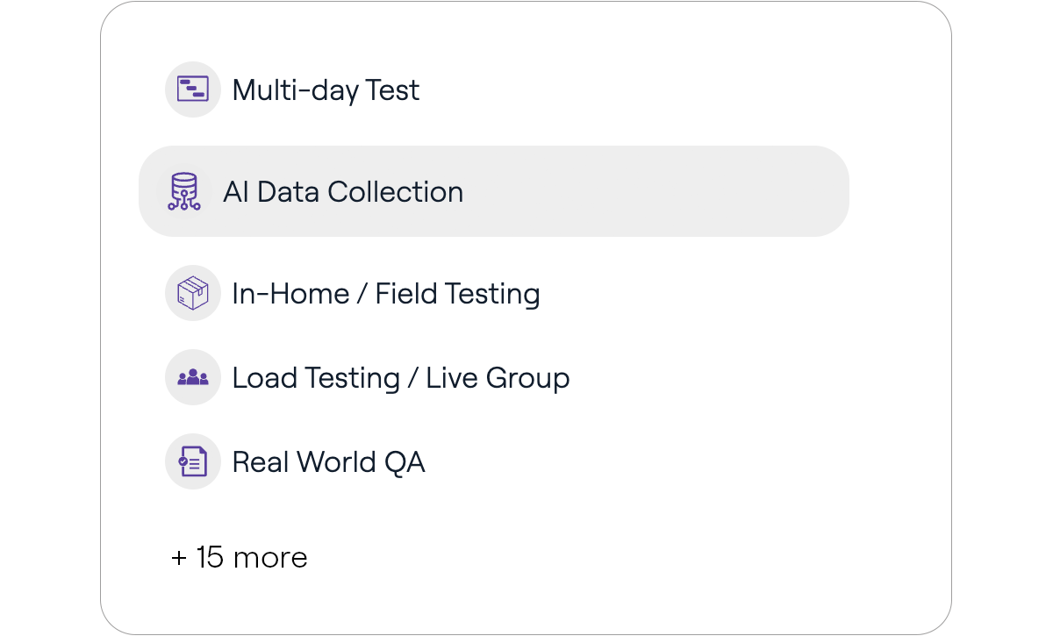The width and height of the screenshot is (1053, 636).
Task: Click the Load Testing / Live Group text
Action: [400, 377]
